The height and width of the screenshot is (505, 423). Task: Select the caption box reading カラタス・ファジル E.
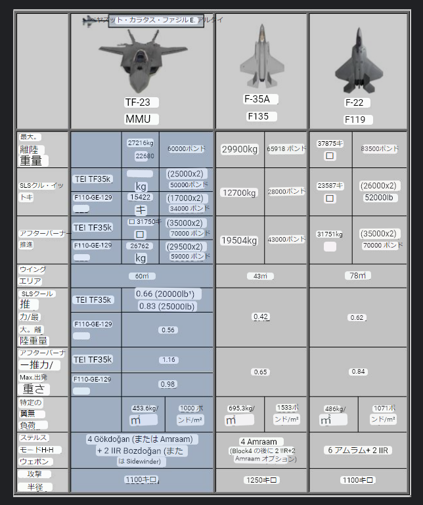pyautogui.click(x=156, y=21)
